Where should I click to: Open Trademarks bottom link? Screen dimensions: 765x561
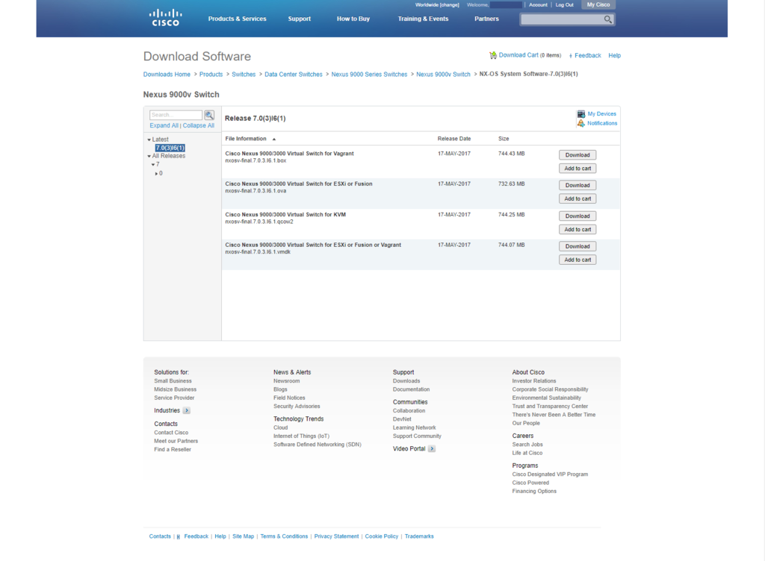419,536
